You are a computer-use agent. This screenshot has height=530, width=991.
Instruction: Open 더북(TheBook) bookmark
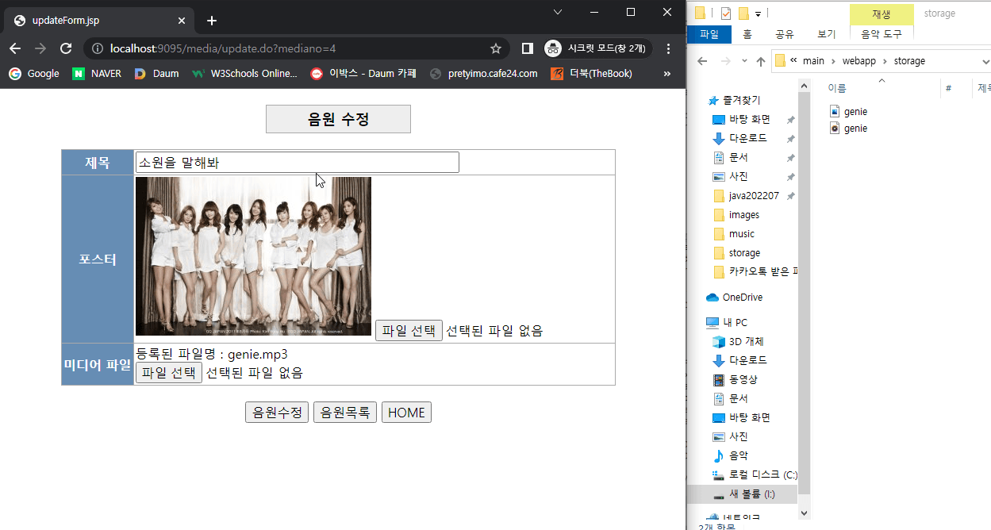[x=592, y=73]
